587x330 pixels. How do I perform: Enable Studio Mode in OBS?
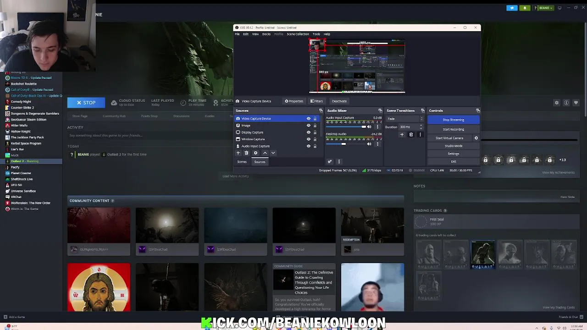tap(454, 146)
